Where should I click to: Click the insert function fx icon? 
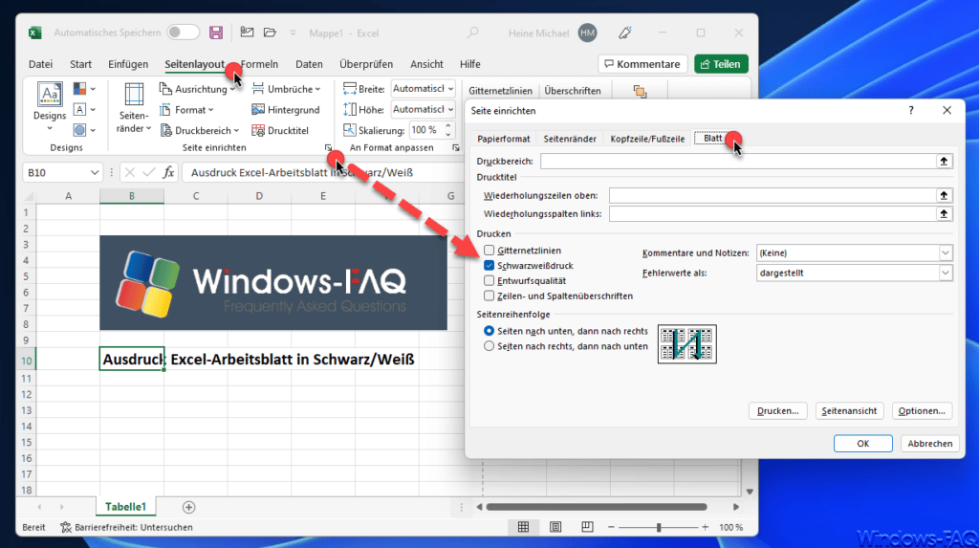pyautogui.click(x=168, y=172)
